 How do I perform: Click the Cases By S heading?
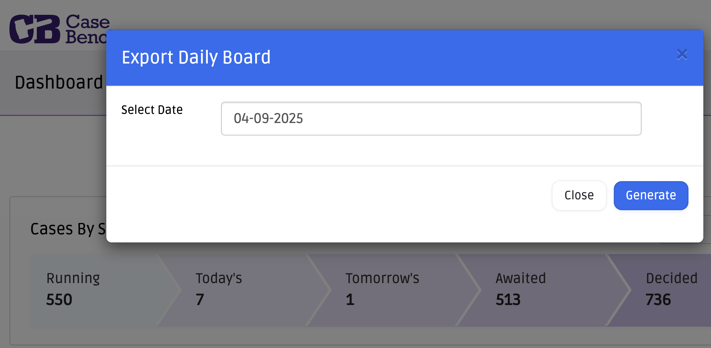(x=68, y=229)
